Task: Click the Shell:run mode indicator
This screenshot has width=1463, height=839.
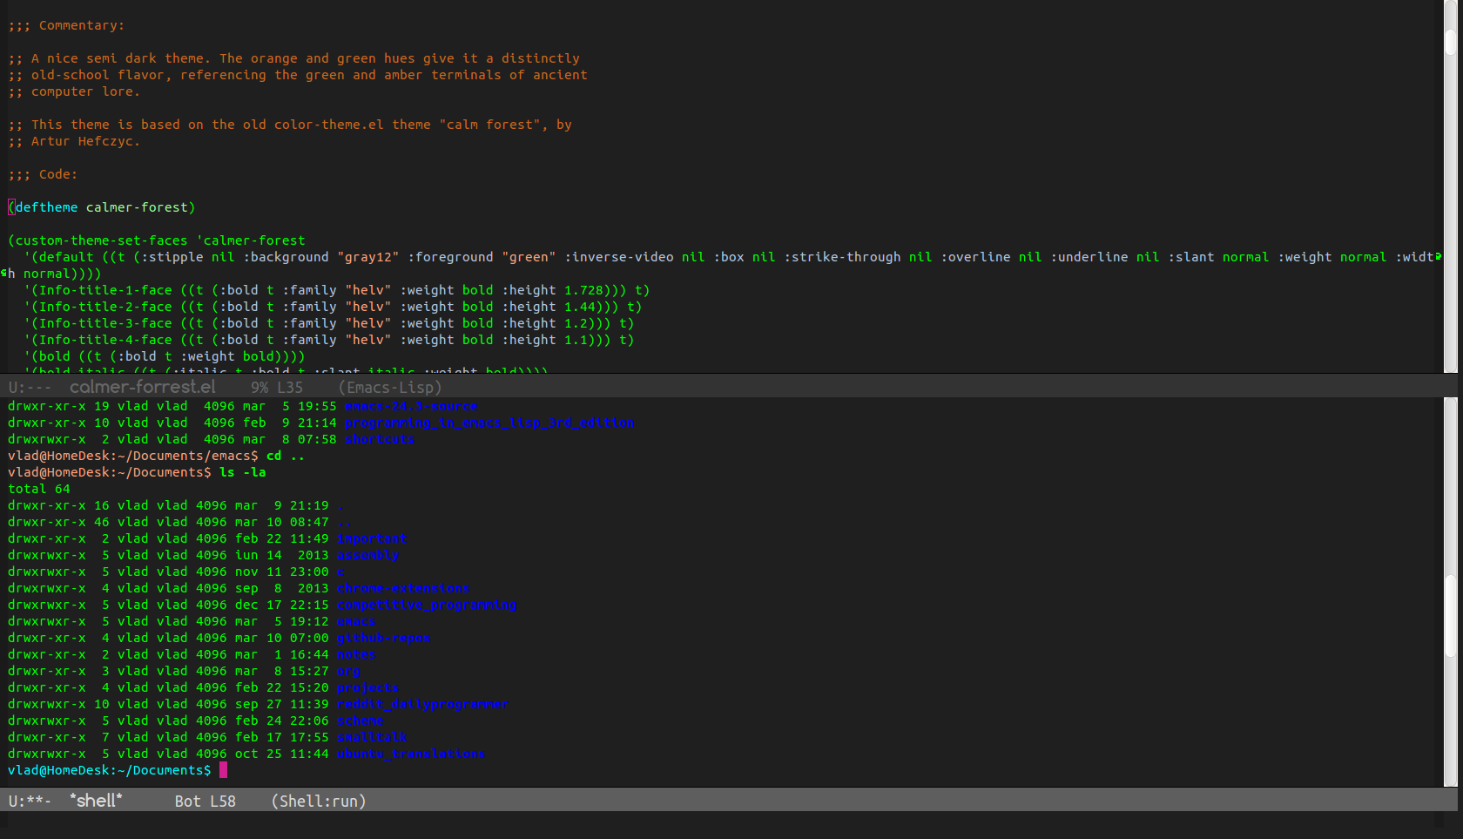Action: pos(319,802)
